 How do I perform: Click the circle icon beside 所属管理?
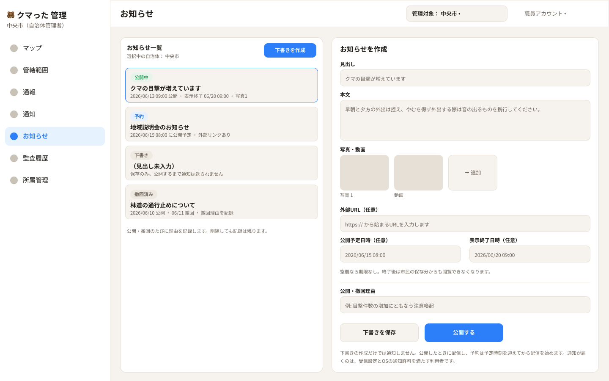[14, 180]
